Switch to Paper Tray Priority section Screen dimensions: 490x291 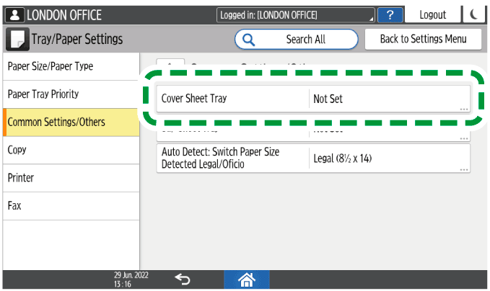(71, 94)
